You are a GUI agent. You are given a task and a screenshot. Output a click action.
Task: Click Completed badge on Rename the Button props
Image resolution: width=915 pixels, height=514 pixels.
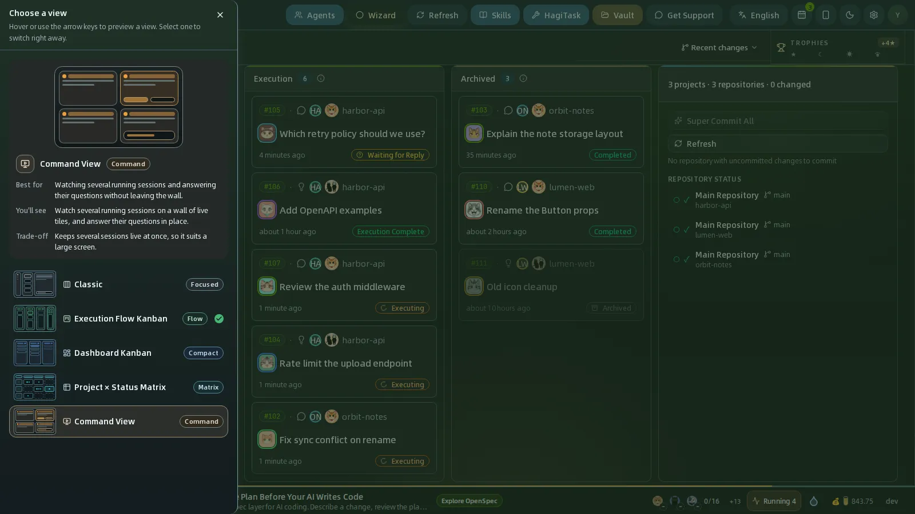pyautogui.click(x=612, y=231)
